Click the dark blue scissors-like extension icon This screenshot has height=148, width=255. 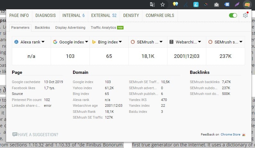[186, 4]
